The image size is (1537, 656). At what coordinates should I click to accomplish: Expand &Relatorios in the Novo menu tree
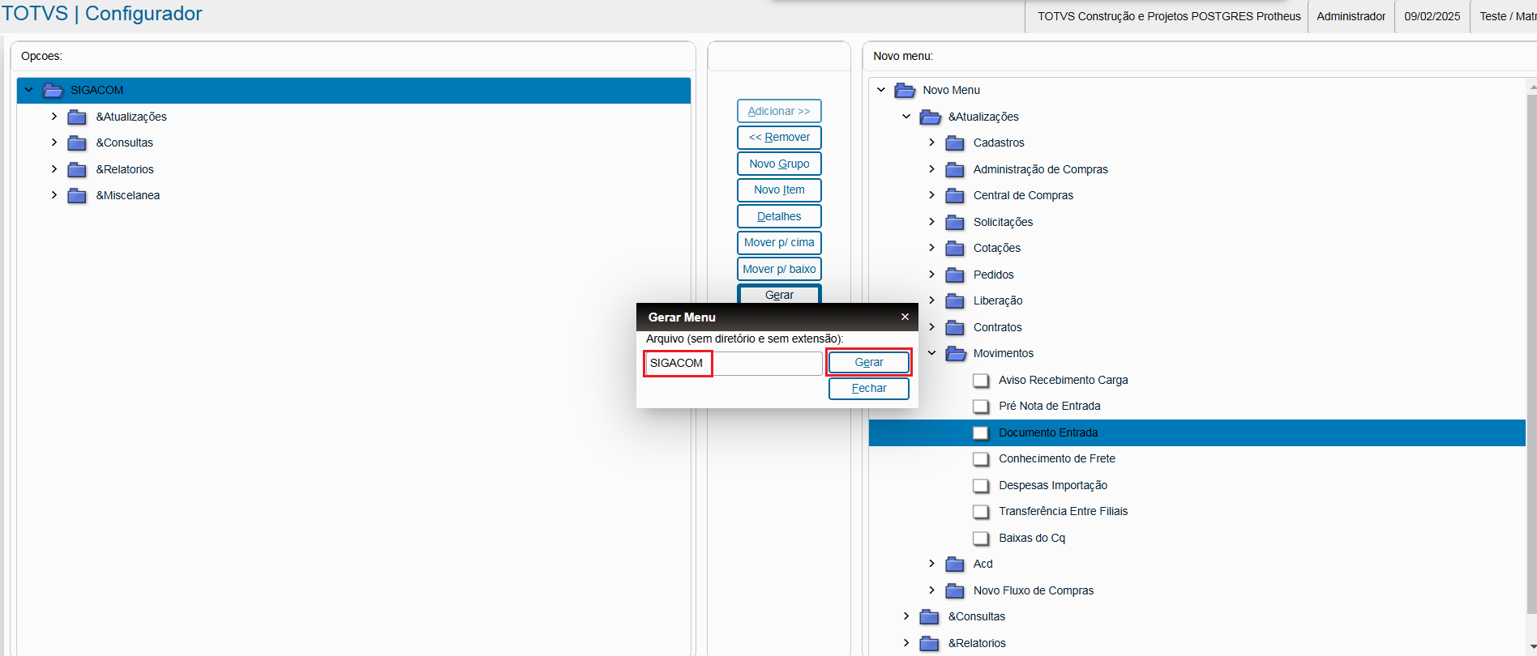[906, 643]
